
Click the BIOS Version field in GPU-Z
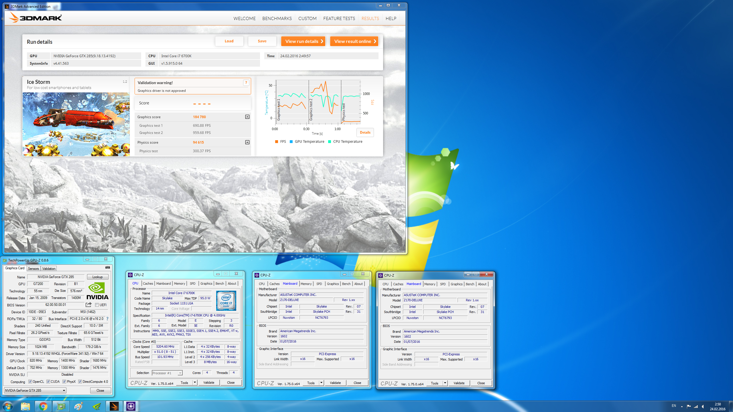[x=56, y=305]
